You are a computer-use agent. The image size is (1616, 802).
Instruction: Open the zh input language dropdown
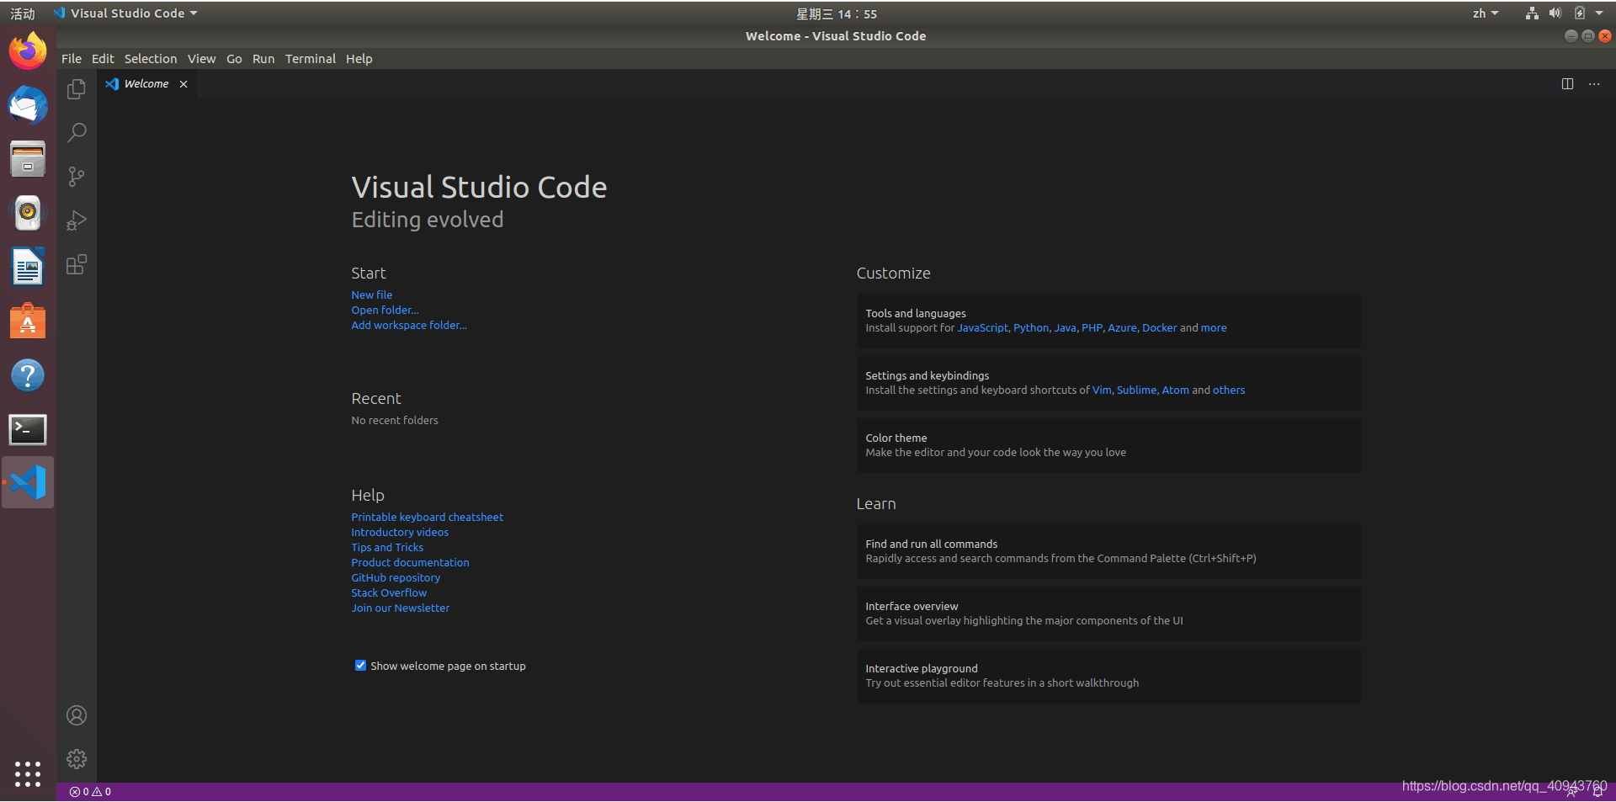[1486, 13]
